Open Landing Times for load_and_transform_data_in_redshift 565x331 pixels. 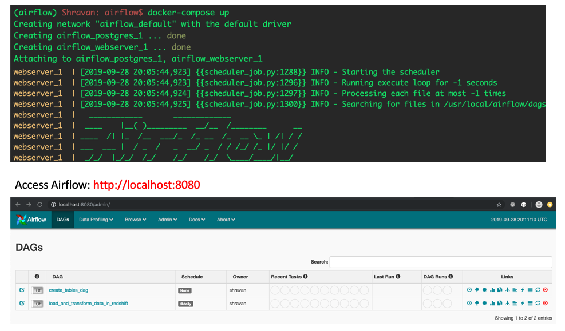pyautogui.click(x=508, y=303)
